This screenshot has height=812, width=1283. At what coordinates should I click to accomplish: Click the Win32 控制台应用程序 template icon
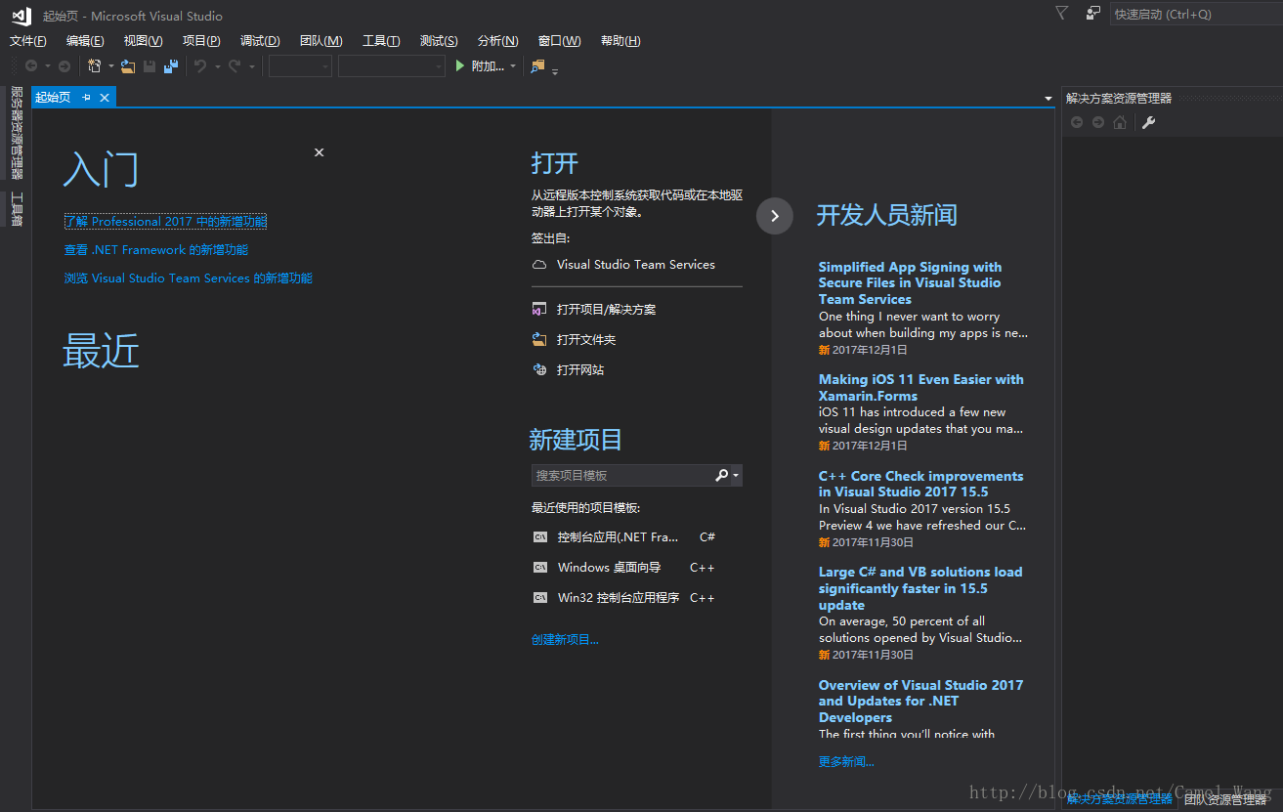tap(540, 598)
